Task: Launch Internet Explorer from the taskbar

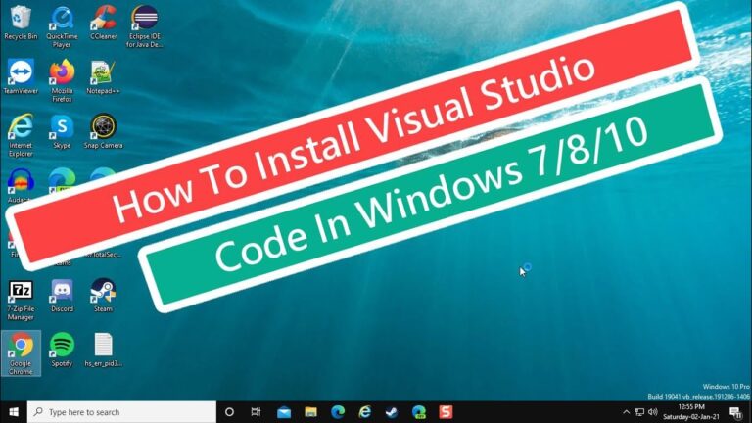Action: (365, 412)
